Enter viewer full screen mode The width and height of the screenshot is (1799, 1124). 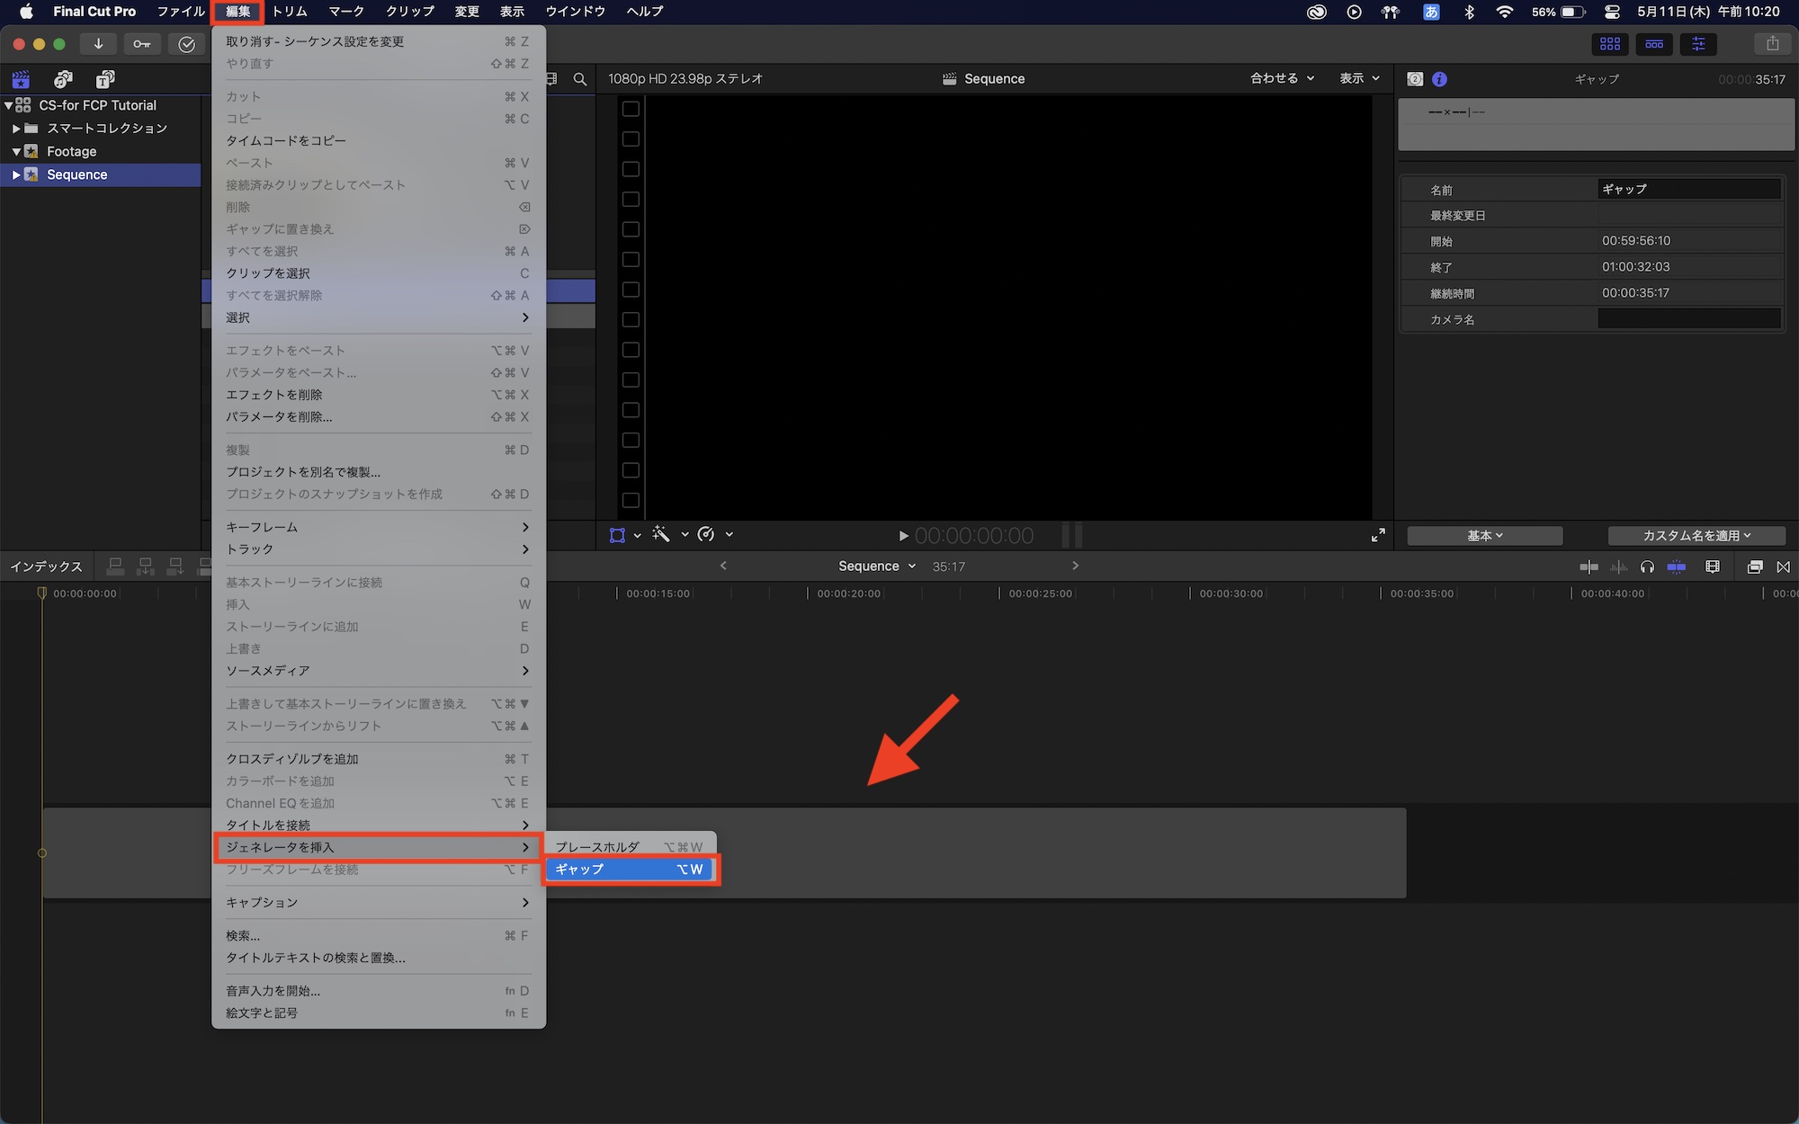(1378, 535)
